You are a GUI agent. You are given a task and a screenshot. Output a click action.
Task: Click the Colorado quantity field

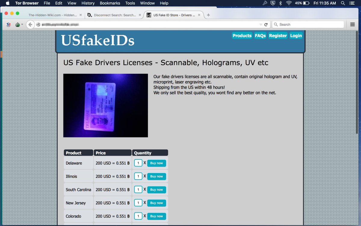(x=138, y=216)
